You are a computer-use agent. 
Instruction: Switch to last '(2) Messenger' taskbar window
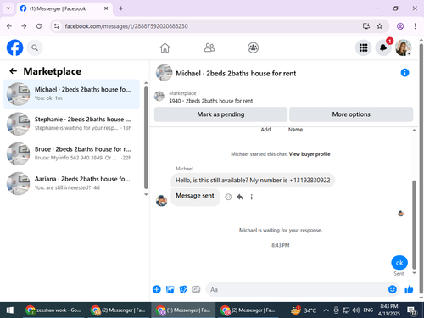(x=248, y=310)
